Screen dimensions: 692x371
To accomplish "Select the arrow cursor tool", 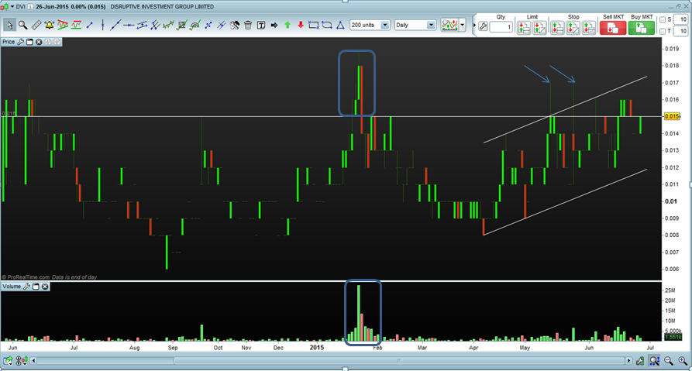I will click(x=9, y=25).
